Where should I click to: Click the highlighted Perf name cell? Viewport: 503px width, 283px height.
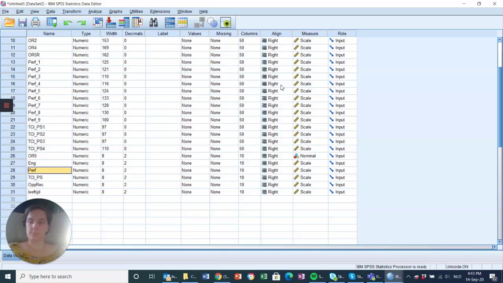click(49, 170)
